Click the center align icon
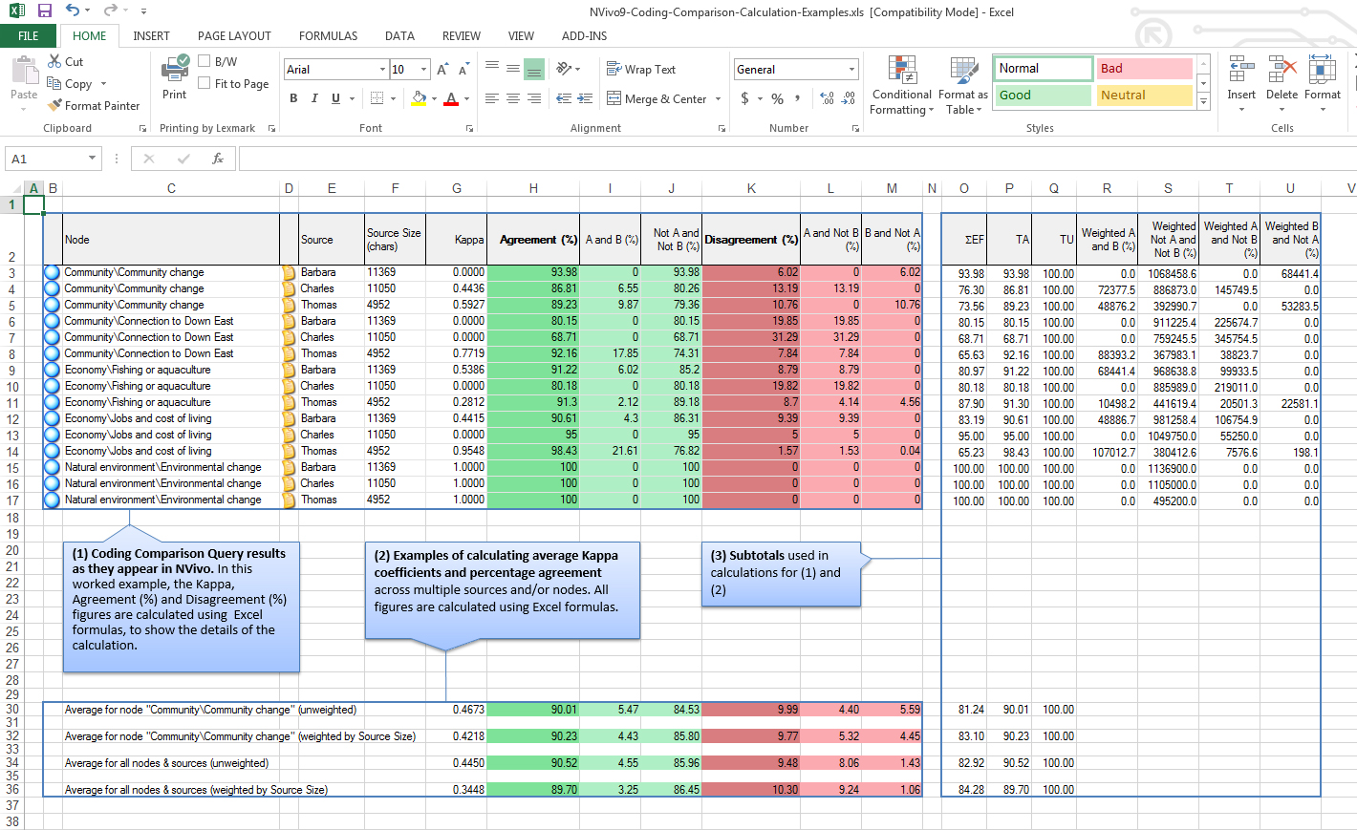 coord(513,98)
